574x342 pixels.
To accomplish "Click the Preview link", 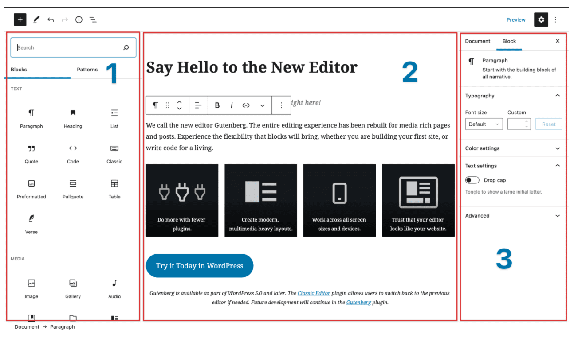I will click(516, 20).
